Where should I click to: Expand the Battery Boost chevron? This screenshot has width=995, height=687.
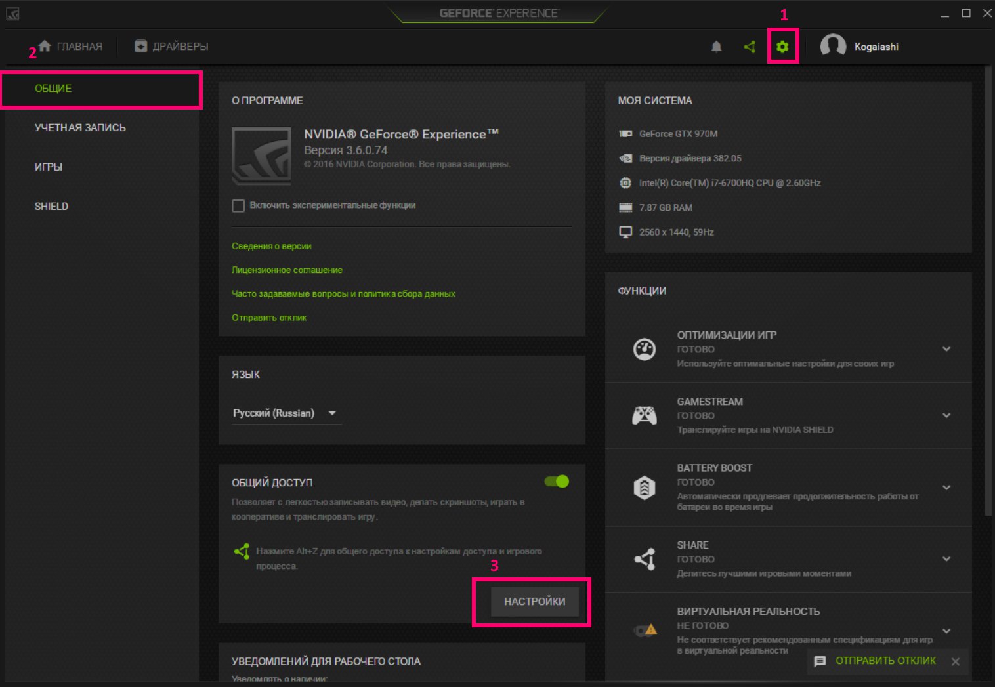946,488
